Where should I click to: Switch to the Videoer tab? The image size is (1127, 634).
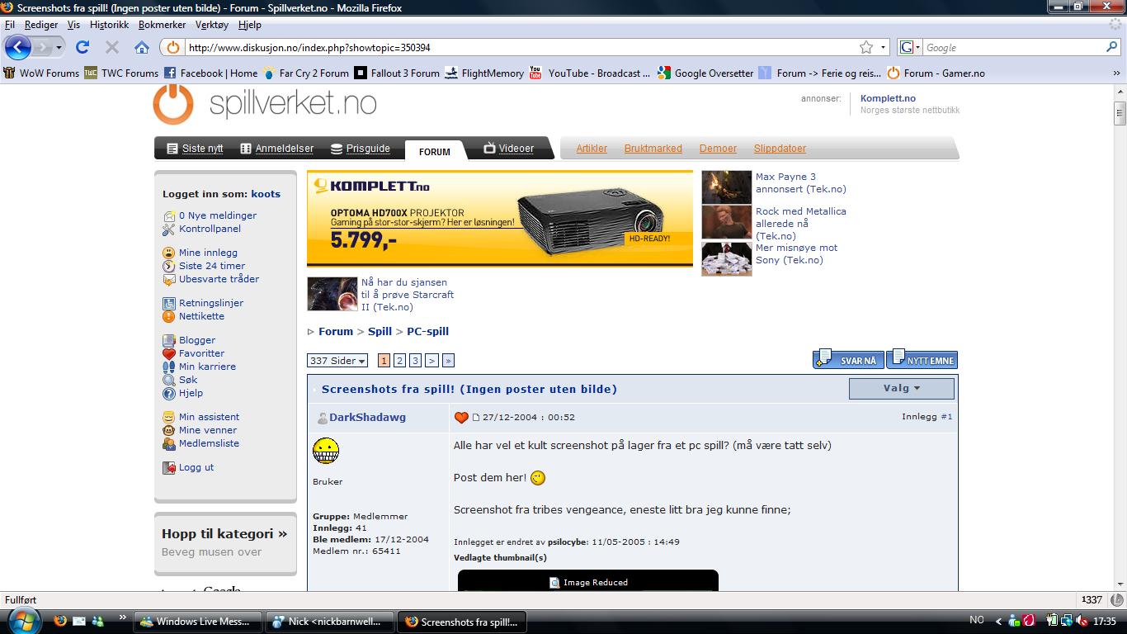[508, 149]
